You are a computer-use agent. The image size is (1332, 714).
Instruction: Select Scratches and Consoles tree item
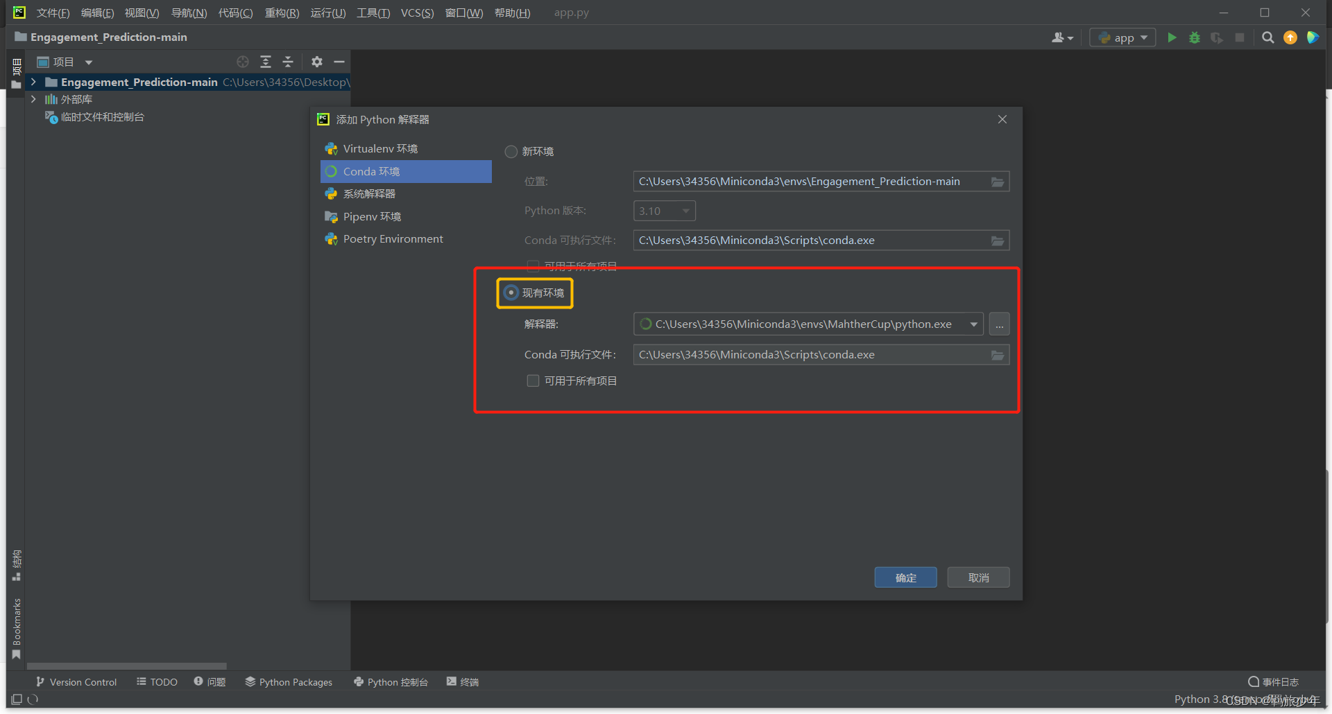click(x=95, y=117)
